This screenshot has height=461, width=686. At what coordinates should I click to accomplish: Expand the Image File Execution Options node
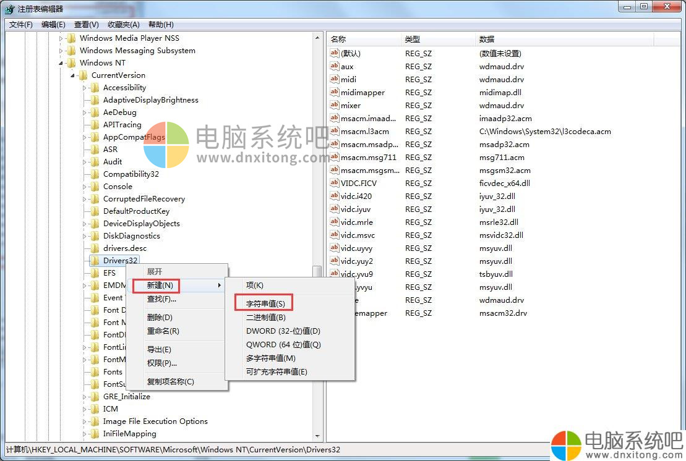coord(85,421)
